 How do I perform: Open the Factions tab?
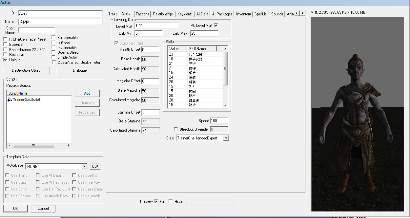click(x=142, y=14)
